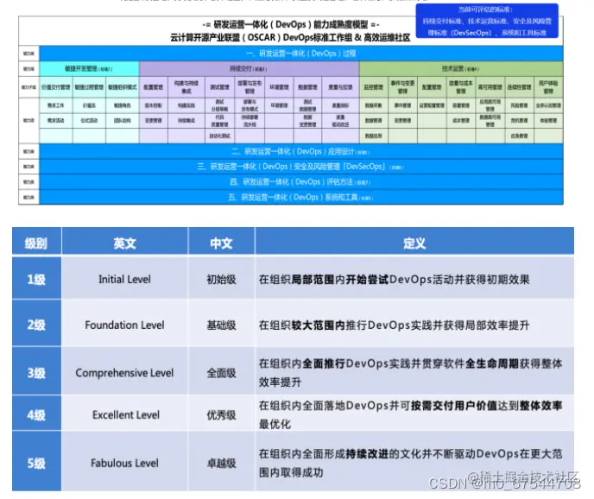Click the title 研发运营一体化(DevOps)能力成熟度模型

pyautogui.click(x=291, y=25)
